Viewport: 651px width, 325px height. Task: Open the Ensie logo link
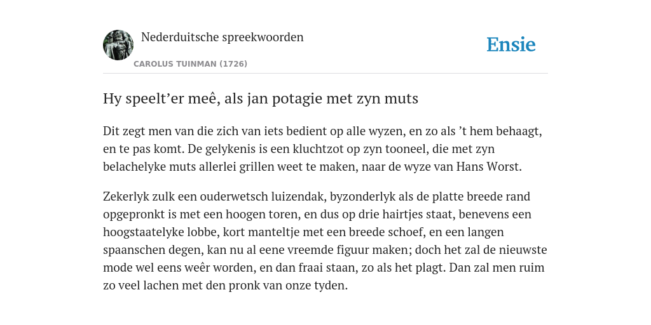[x=511, y=44]
